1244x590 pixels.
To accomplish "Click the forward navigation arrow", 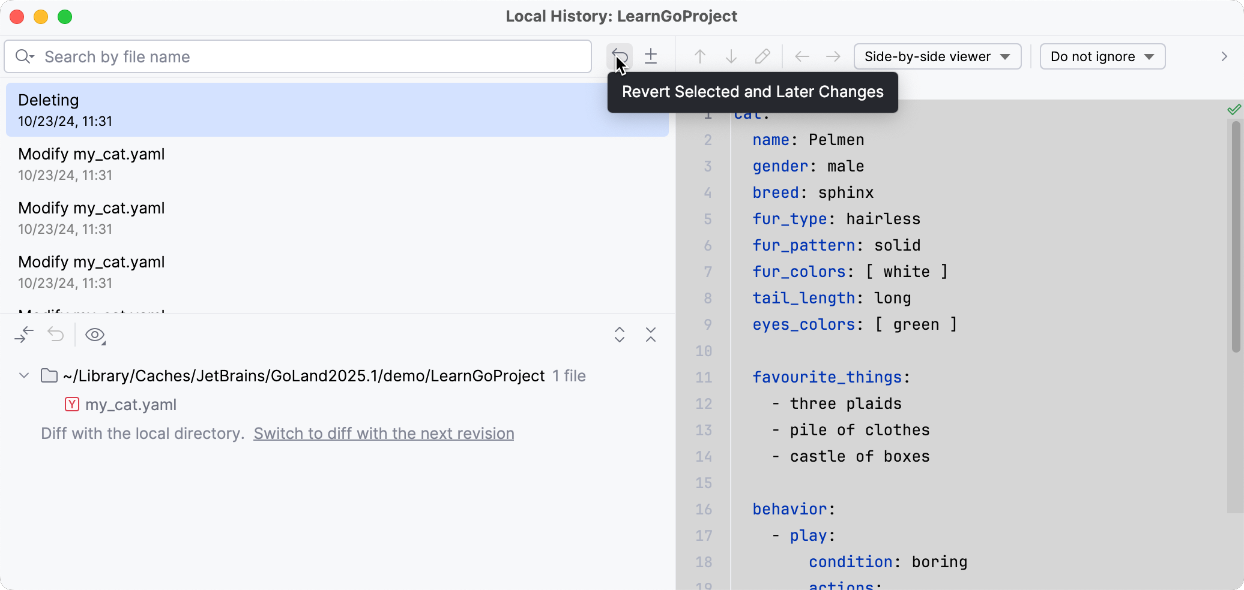I will point(833,56).
